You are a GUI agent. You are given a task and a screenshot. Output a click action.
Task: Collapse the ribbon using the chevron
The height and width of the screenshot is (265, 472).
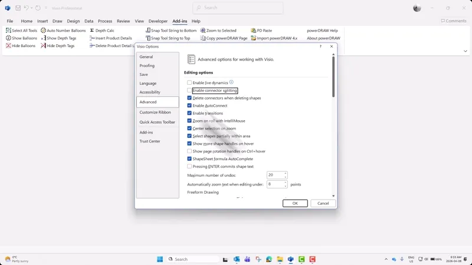pos(466,51)
